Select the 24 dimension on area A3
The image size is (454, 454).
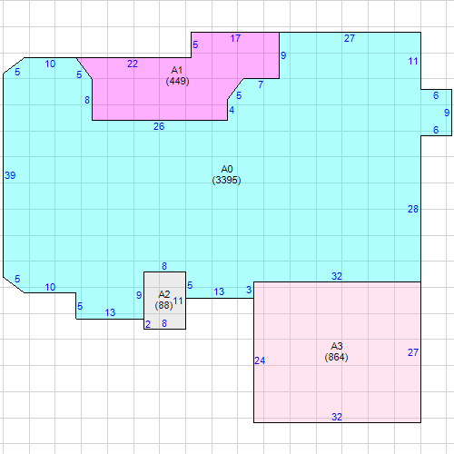(x=260, y=360)
